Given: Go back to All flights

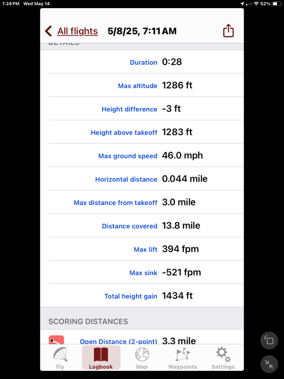Looking at the screenshot, I should tap(78, 31).
